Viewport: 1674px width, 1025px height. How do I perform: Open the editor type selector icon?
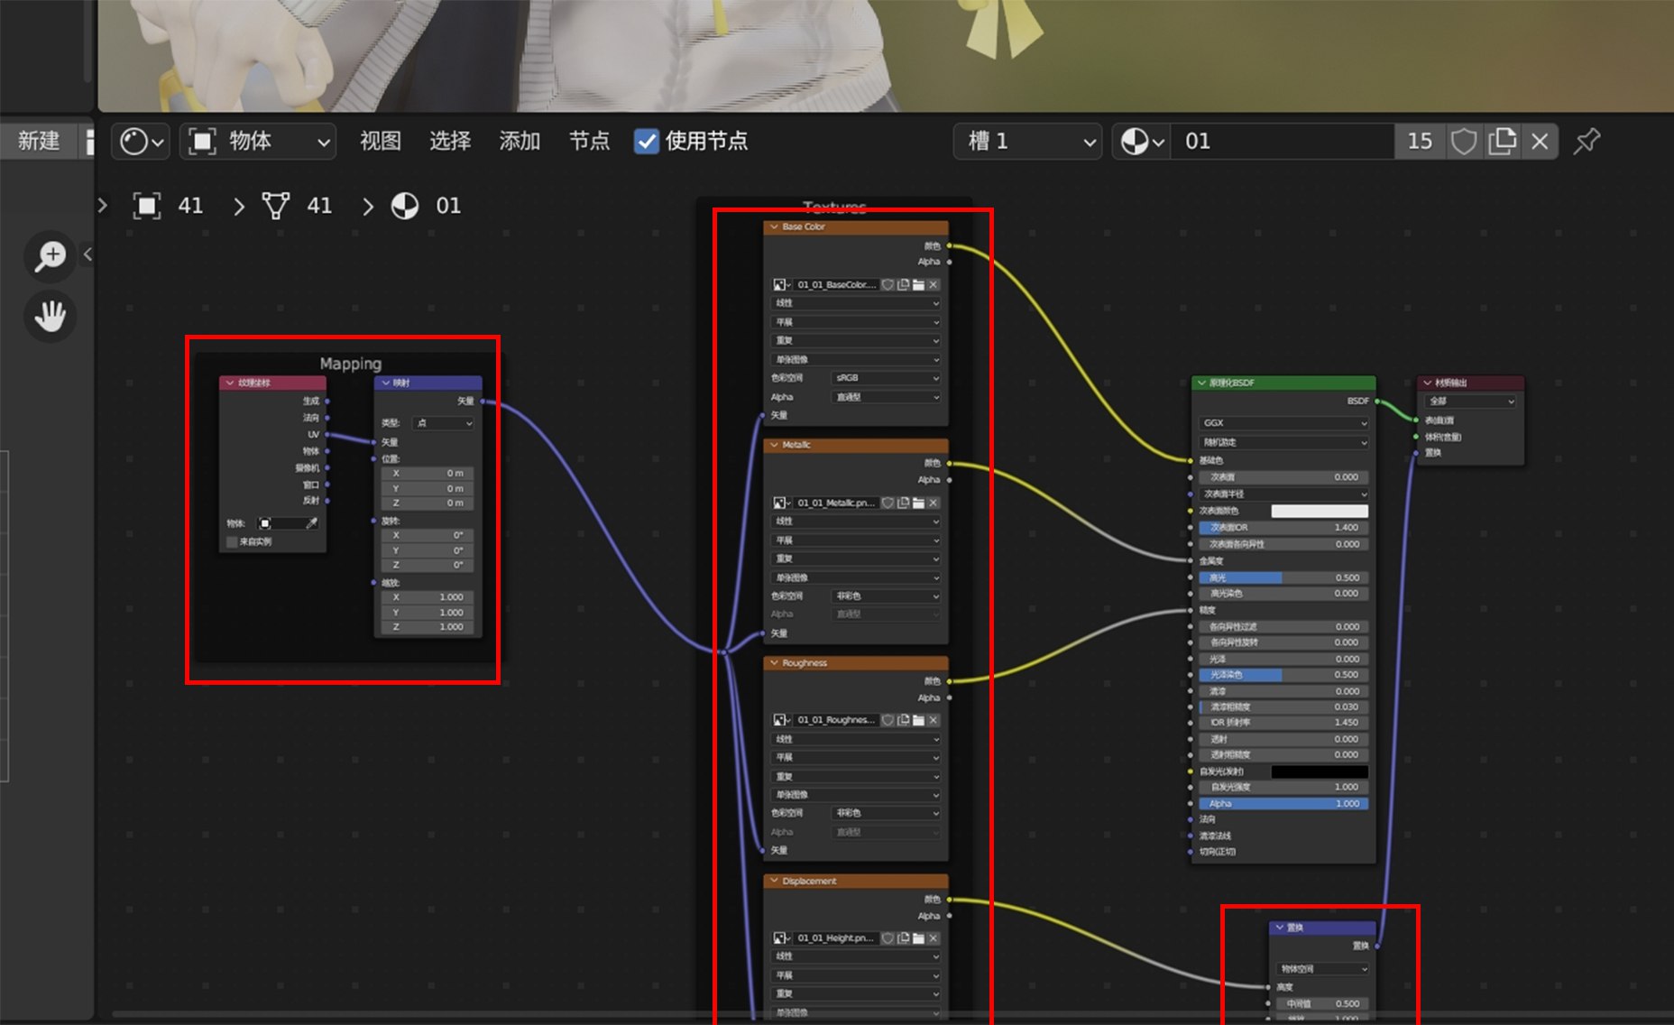(140, 141)
